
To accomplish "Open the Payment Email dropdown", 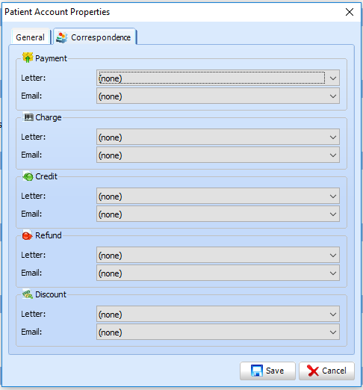I will point(218,96).
